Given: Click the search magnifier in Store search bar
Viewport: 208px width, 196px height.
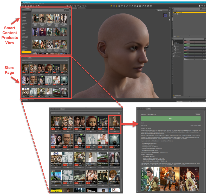Looking at the screenshot, I should pos(119,113).
